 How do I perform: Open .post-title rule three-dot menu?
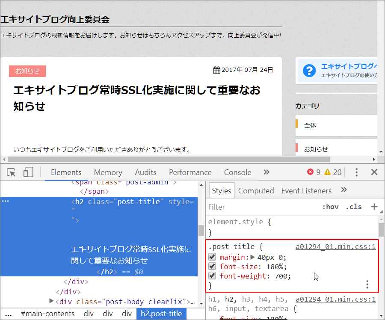(367, 284)
